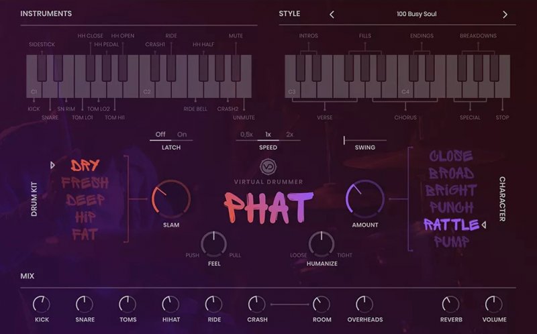This screenshot has height=334, width=537.
Task: Turn Latch on
Action: click(182, 134)
